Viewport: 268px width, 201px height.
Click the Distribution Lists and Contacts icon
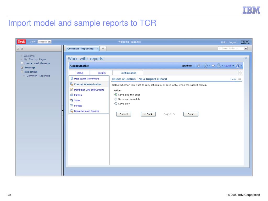pos(72,90)
